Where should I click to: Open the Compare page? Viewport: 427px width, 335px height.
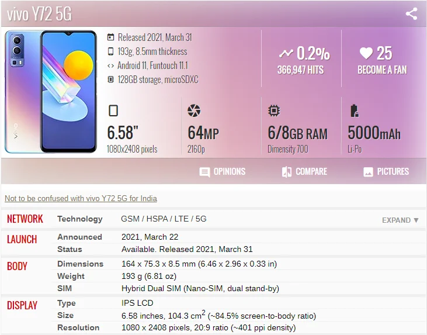304,172
